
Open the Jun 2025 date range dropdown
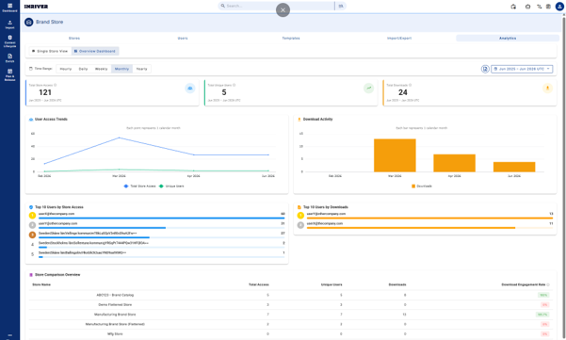pyautogui.click(x=522, y=69)
